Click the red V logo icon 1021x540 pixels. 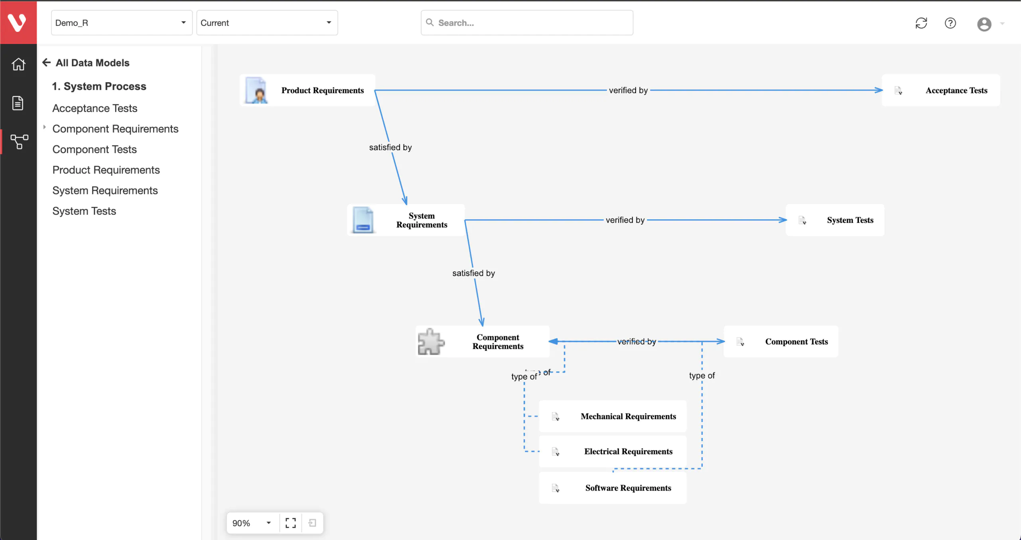[x=18, y=22]
